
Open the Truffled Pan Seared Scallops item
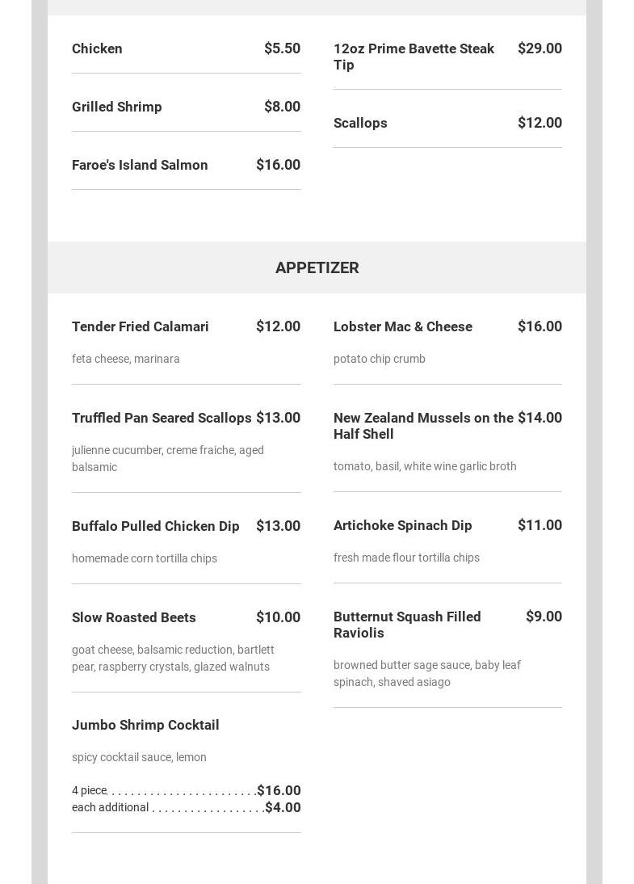click(x=162, y=418)
